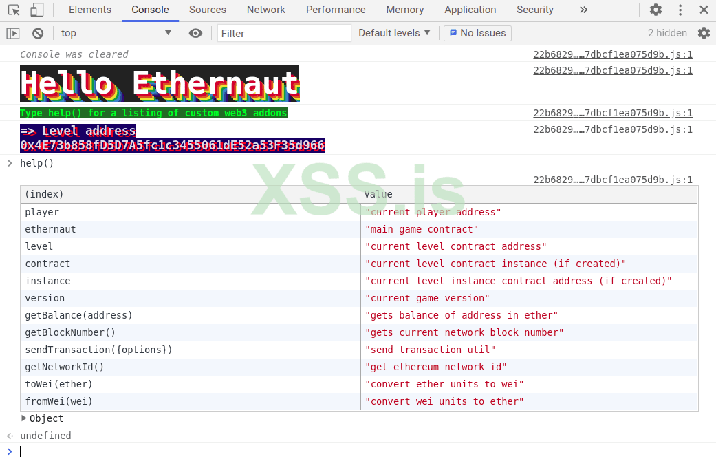
Task: Click the 2 hidden messages label
Action: coord(667,33)
